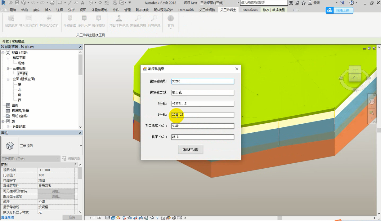The image size is (381, 221).
Task: Click the 承压水层 ribbon tool
Action: point(84,21)
